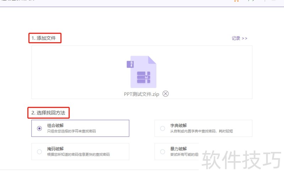This screenshot has height=181, width=284.
Task: Click description 根据您所知道的密码信息更快的查找密码
Action: (78, 154)
